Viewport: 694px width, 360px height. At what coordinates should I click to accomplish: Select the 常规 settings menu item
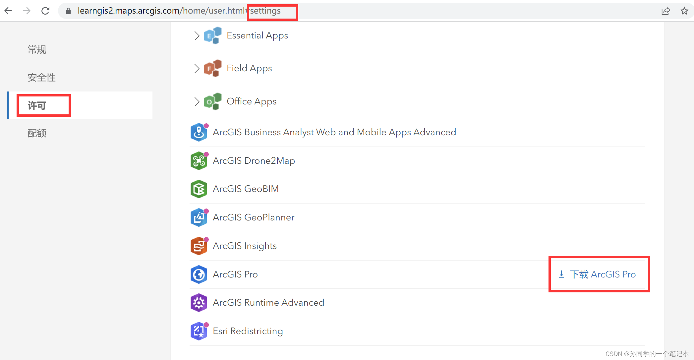[36, 50]
